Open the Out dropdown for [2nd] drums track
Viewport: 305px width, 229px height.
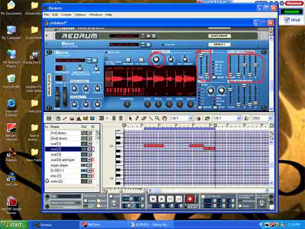click(89, 138)
